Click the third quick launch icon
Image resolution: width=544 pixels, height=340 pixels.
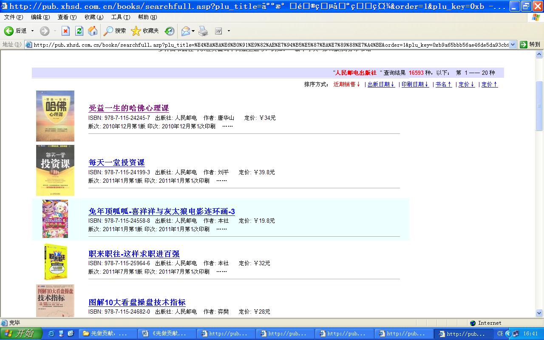[x=70, y=334]
